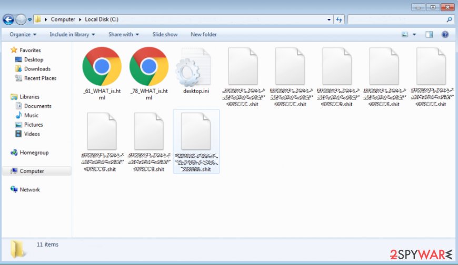Toggle the preview pane
Viewport: 458px width, 265px height.
429,35
